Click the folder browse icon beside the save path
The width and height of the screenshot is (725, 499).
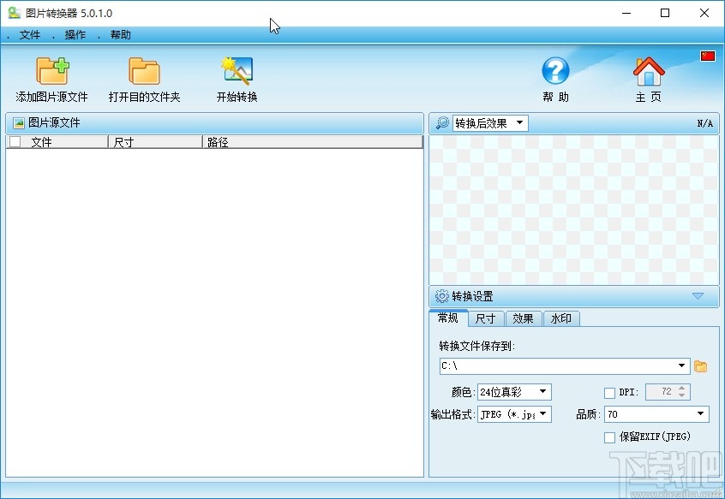pyautogui.click(x=701, y=365)
